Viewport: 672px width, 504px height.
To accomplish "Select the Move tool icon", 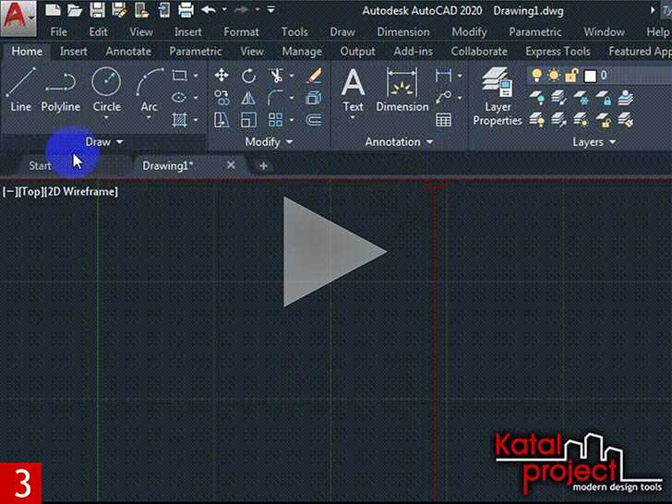I will 222,76.
